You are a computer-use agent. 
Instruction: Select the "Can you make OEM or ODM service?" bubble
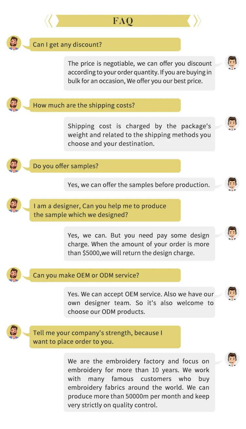105,275
